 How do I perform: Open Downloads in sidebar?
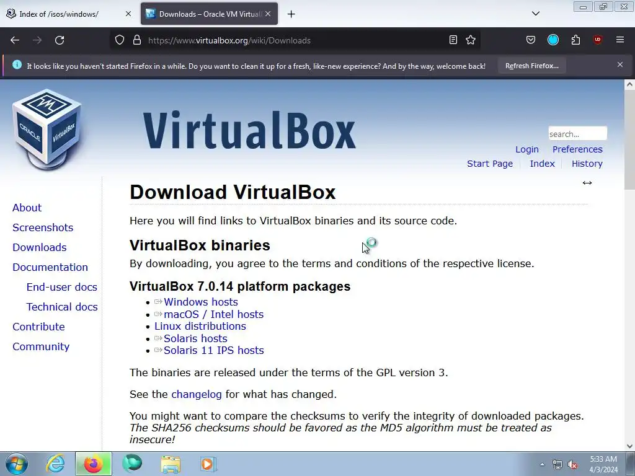tap(40, 247)
